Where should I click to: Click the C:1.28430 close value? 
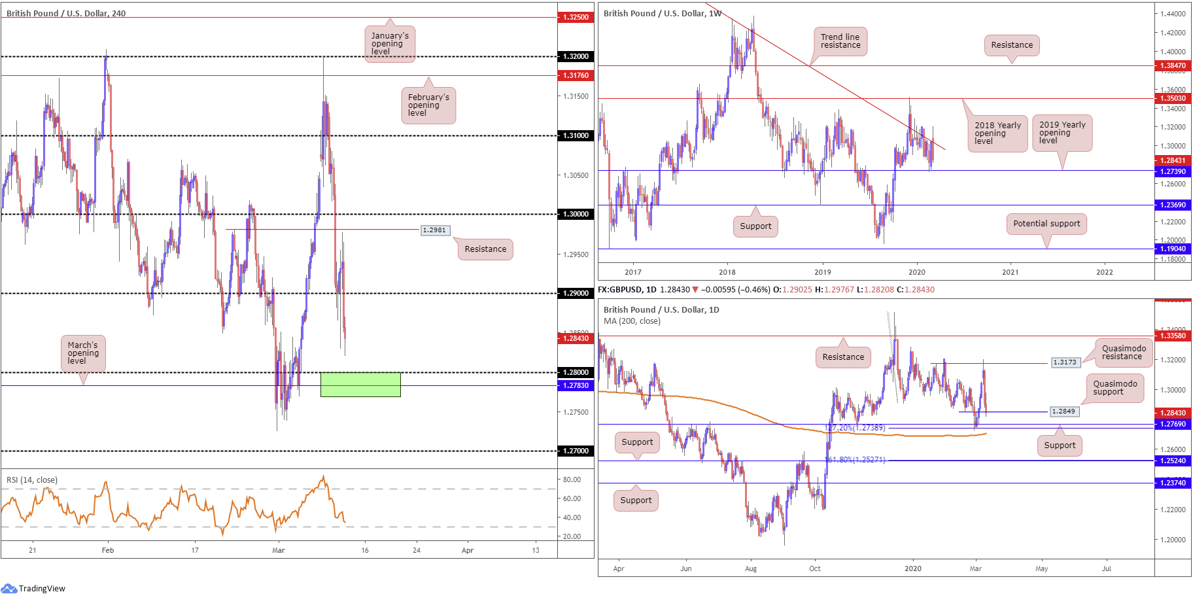(x=916, y=290)
